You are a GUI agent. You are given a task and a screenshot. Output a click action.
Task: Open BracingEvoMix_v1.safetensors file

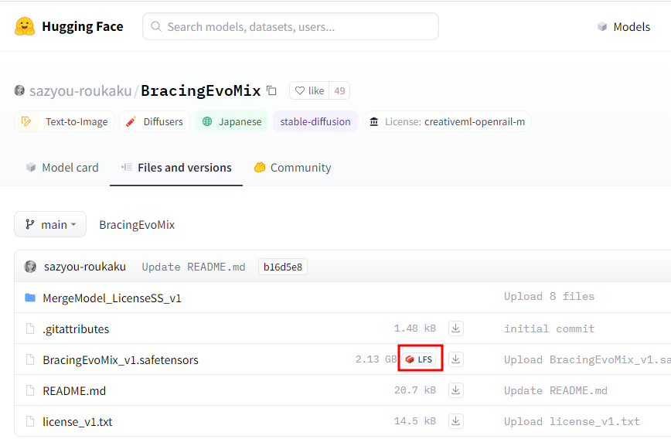(121, 360)
